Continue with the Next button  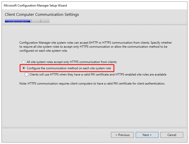pyautogui.click(x=147, y=135)
